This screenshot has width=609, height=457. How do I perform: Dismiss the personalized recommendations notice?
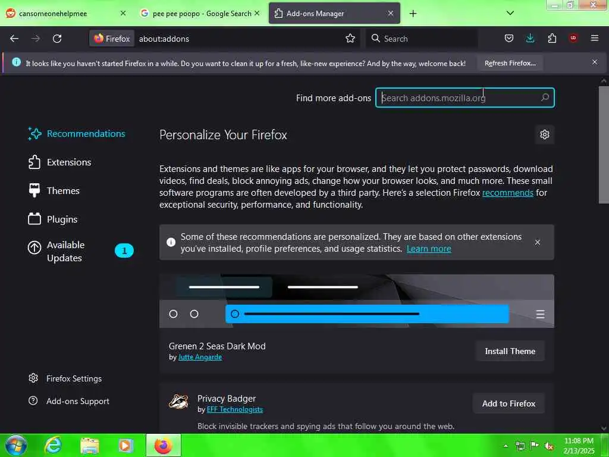coord(538,243)
